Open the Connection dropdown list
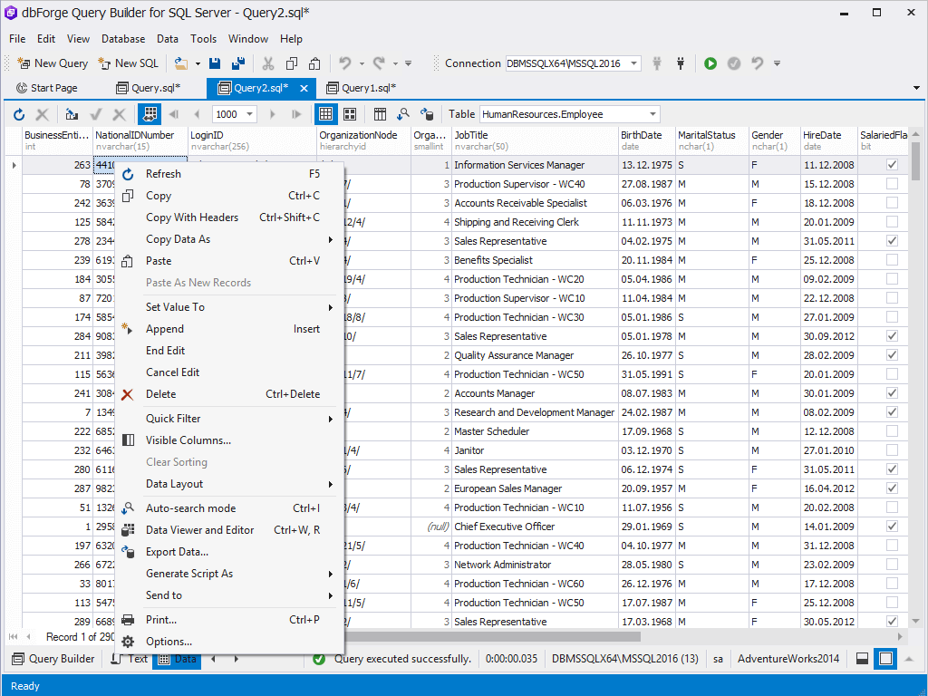The height and width of the screenshot is (696, 928). tap(633, 63)
